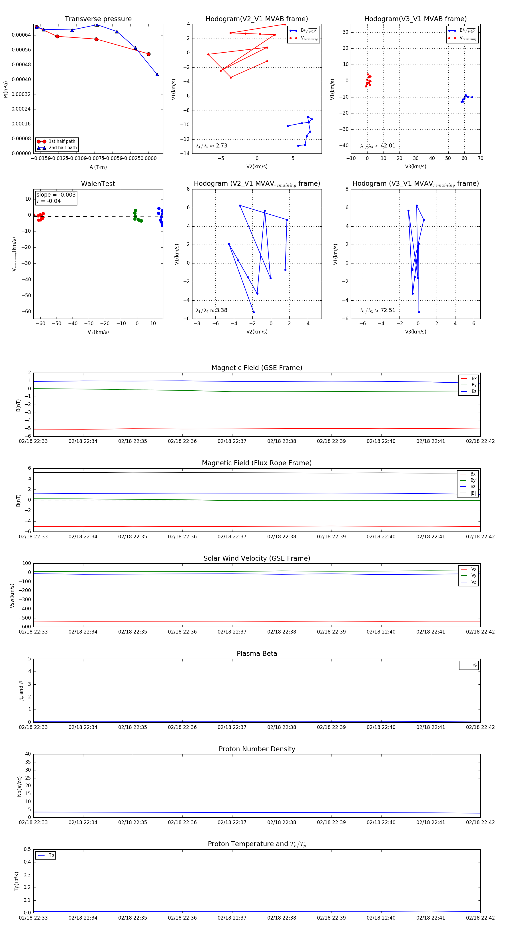This screenshot has height=943, width=514.
Task: Click the 'Hodogram(V2_V1 MVAB frame)' title
Action: tap(257, 19)
